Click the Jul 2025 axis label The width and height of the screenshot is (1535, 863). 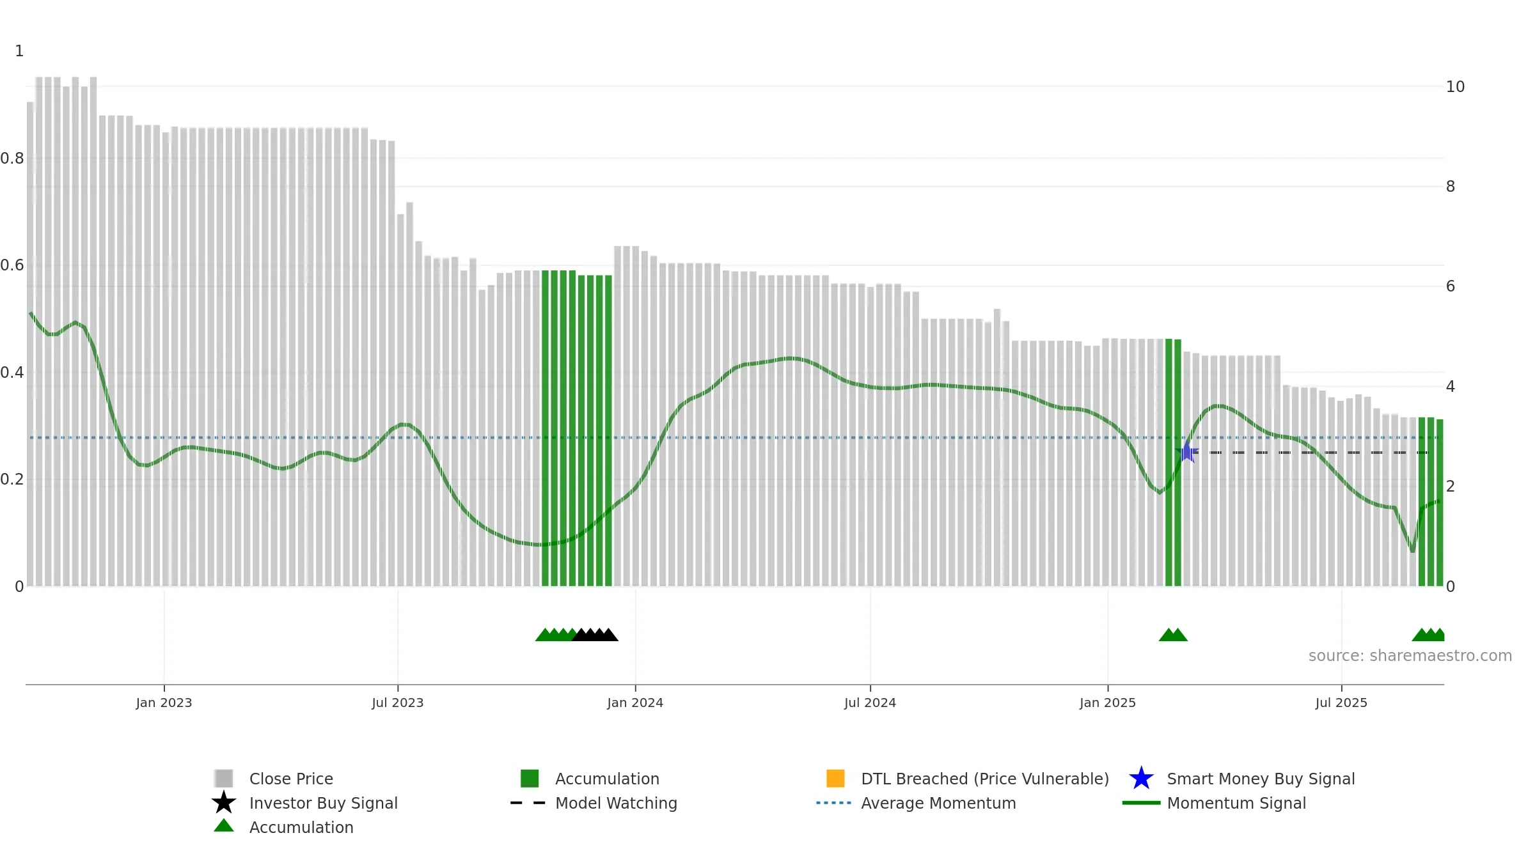[1341, 703]
